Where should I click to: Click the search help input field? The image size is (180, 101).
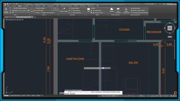134,4
